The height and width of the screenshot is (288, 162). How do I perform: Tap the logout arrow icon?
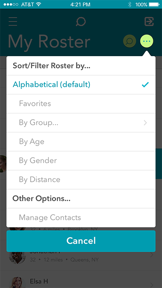pyautogui.click(x=149, y=22)
